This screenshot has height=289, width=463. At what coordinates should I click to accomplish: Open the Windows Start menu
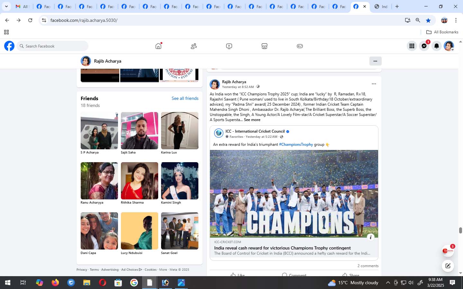(x=8, y=283)
